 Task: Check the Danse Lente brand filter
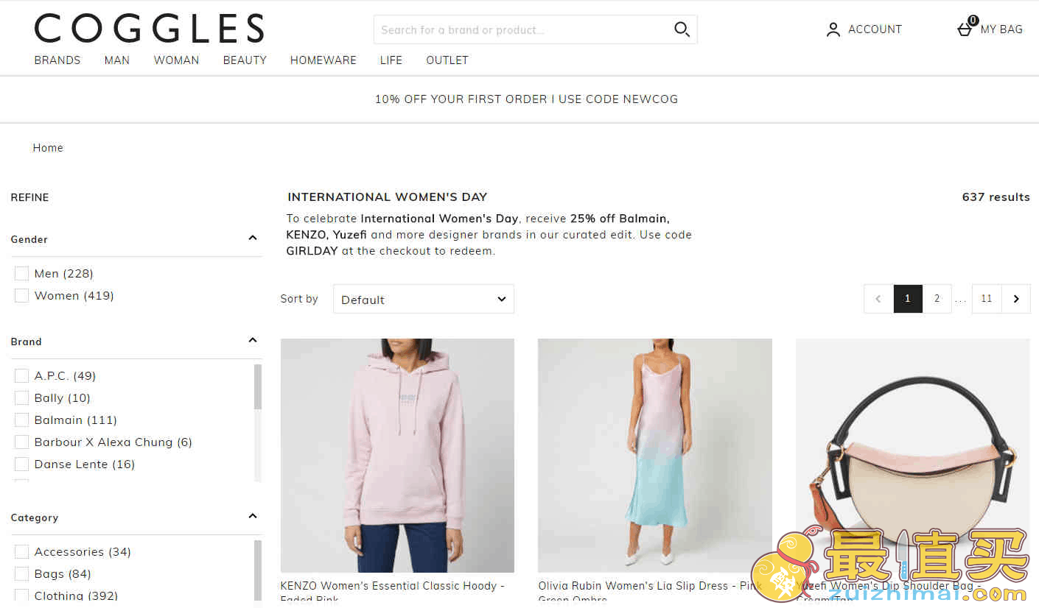21,464
